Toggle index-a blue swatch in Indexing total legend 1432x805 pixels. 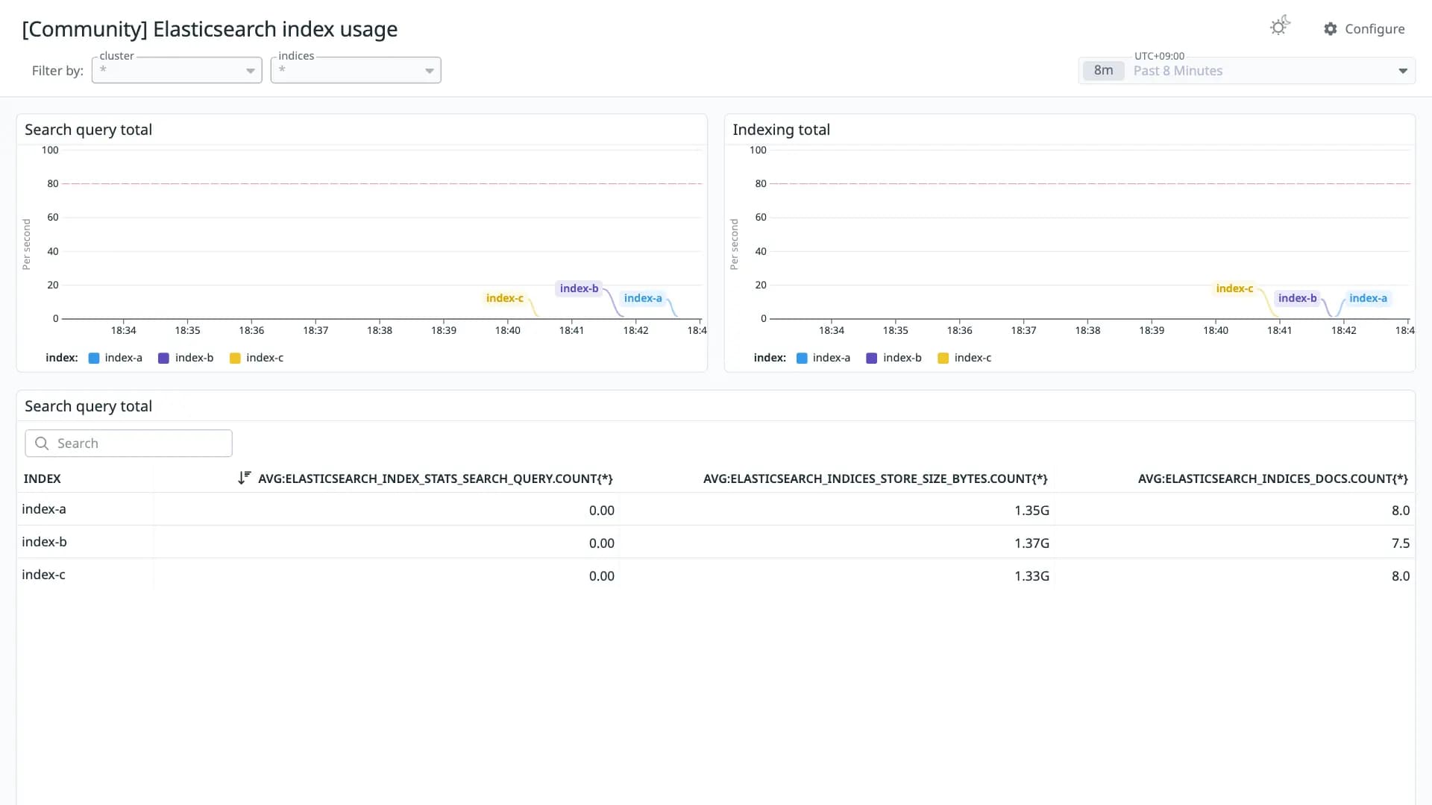pyautogui.click(x=802, y=358)
